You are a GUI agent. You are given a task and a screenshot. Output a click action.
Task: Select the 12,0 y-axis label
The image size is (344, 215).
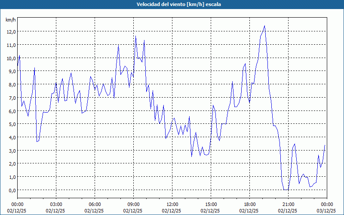[x=10, y=31]
